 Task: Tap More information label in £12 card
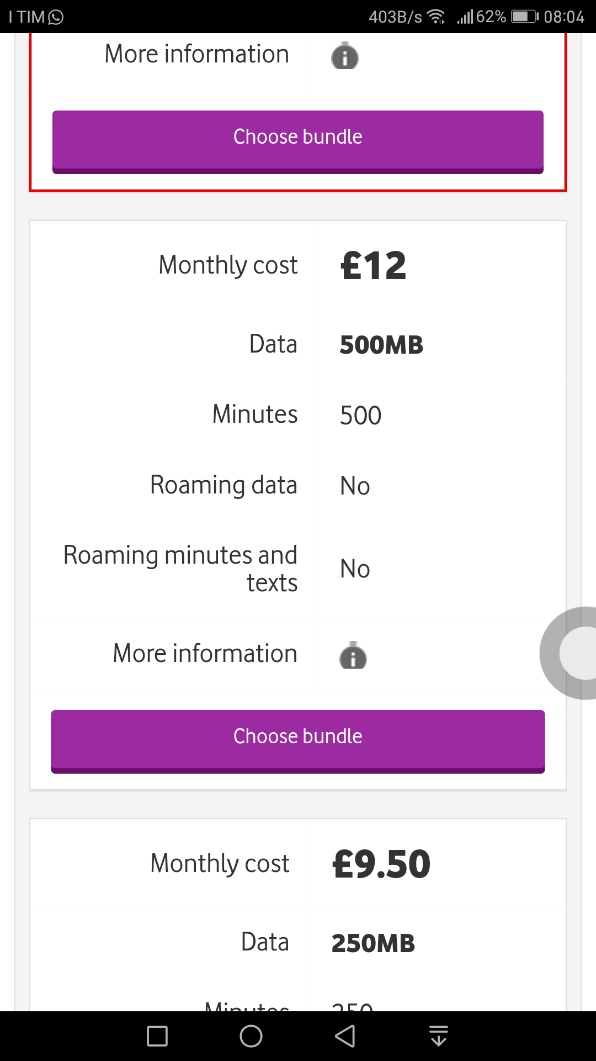tap(205, 654)
